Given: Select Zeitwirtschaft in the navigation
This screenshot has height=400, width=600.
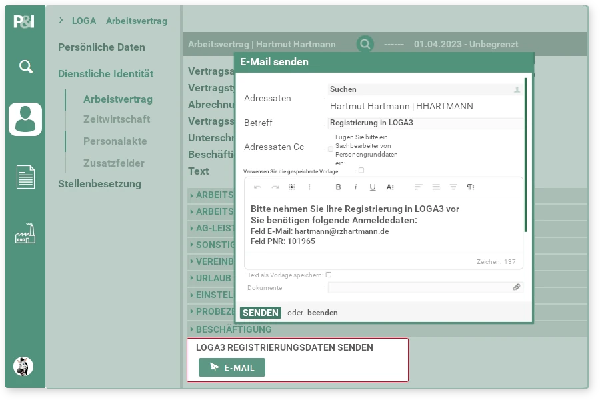Looking at the screenshot, I should click(x=117, y=119).
